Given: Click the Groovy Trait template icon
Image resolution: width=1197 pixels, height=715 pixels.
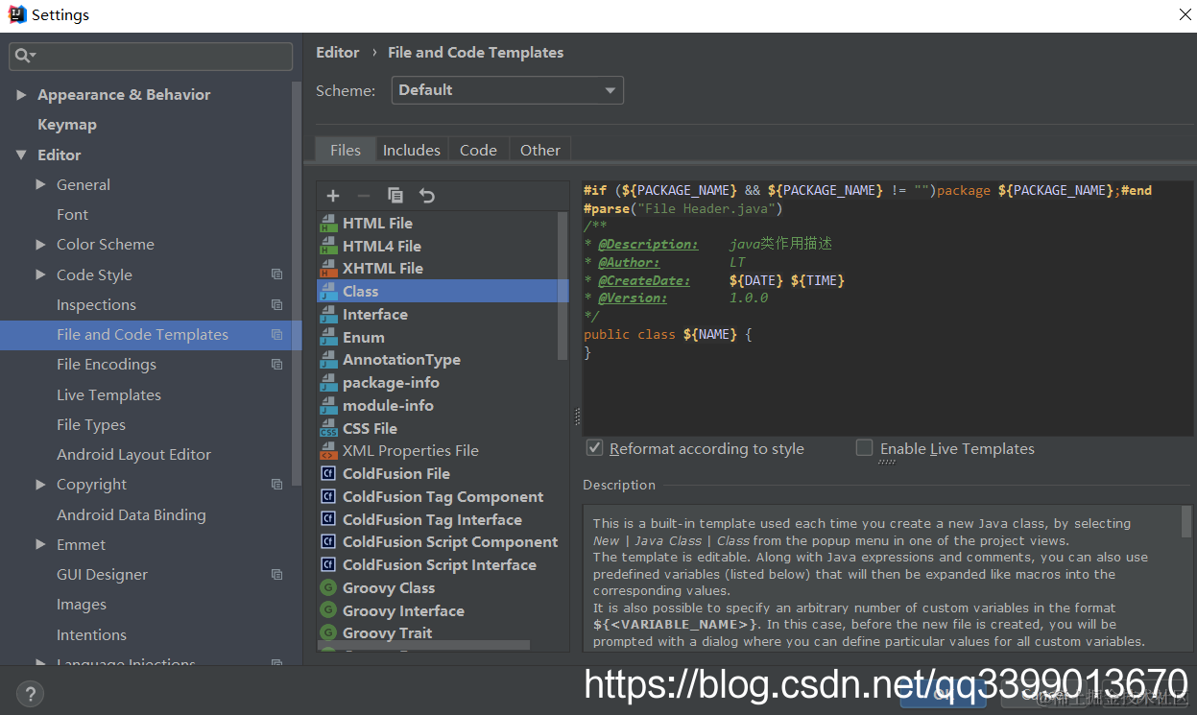Looking at the screenshot, I should [327, 633].
